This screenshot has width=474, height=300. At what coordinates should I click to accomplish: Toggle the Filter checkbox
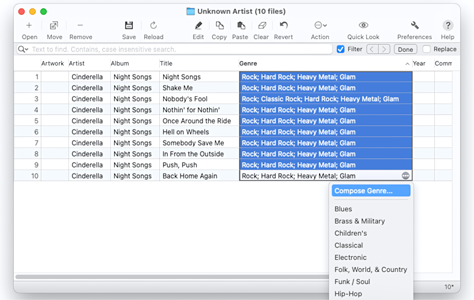(x=340, y=49)
